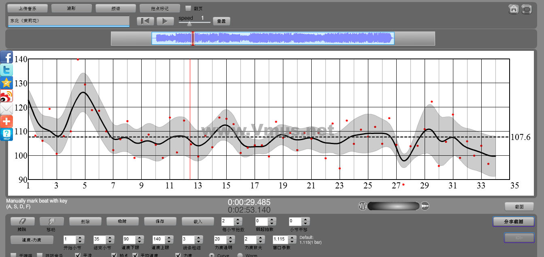Click the 上传音乐 upload button

click(x=28, y=8)
